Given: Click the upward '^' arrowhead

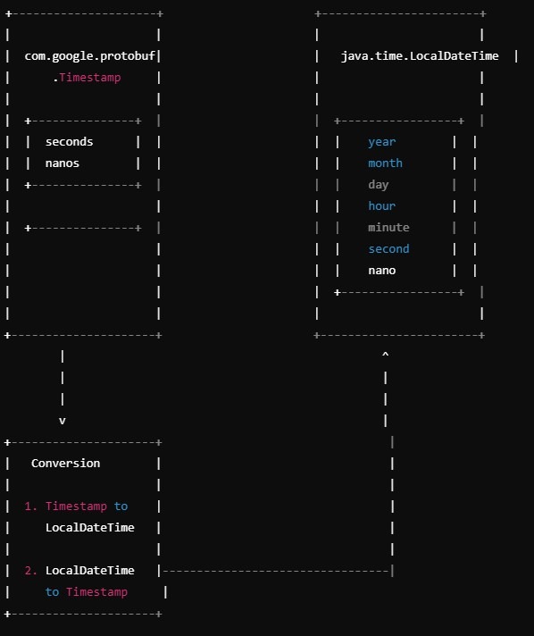Looking at the screenshot, I should (385, 354).
